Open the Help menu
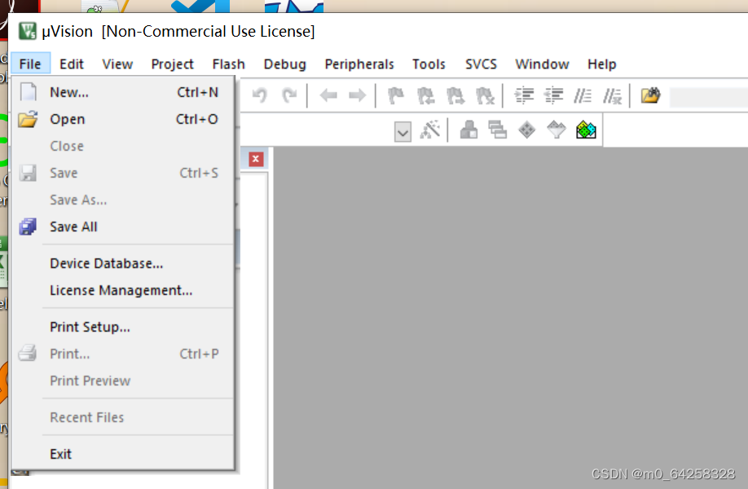This screenshot has width=748, height=489. pyautogui.click(x=602, y=64)
